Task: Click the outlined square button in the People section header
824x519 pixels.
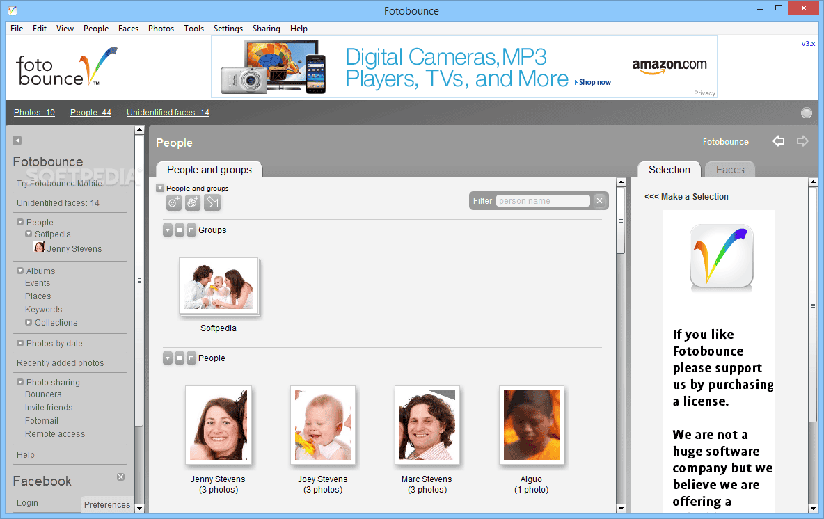Action: tap(191, 358)
